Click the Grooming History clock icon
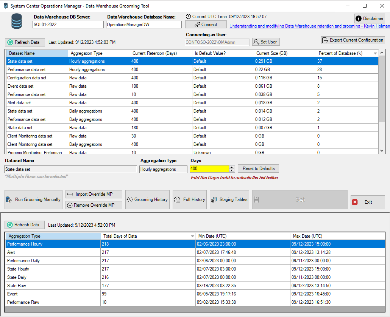 pos(130,199)
